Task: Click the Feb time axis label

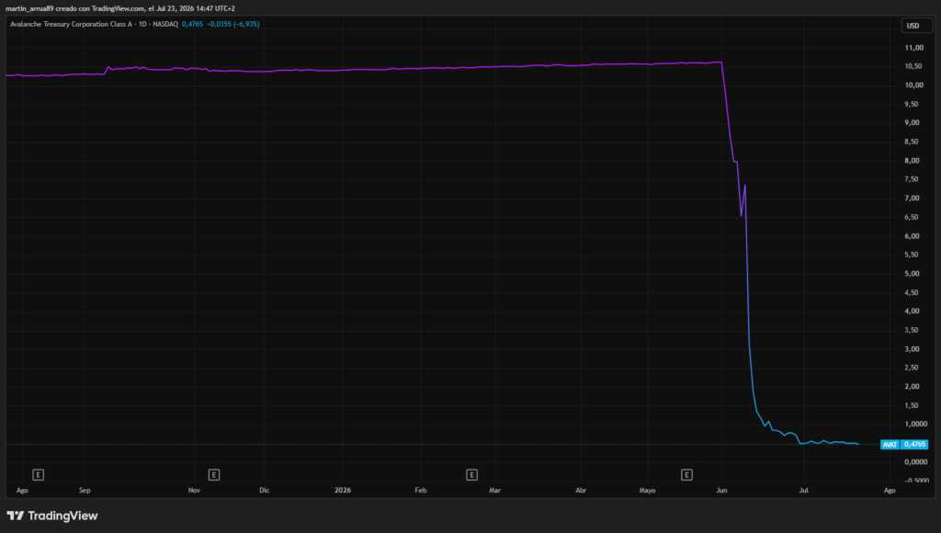Action: 421,491
